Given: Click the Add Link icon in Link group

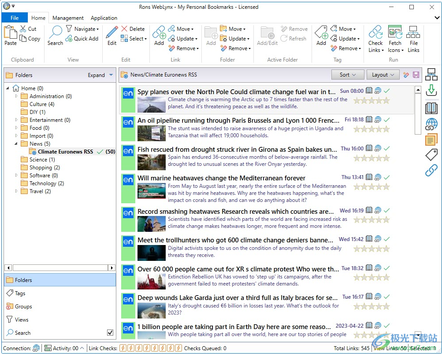Looking at the screenshot, I should click(x=159, y=33).
